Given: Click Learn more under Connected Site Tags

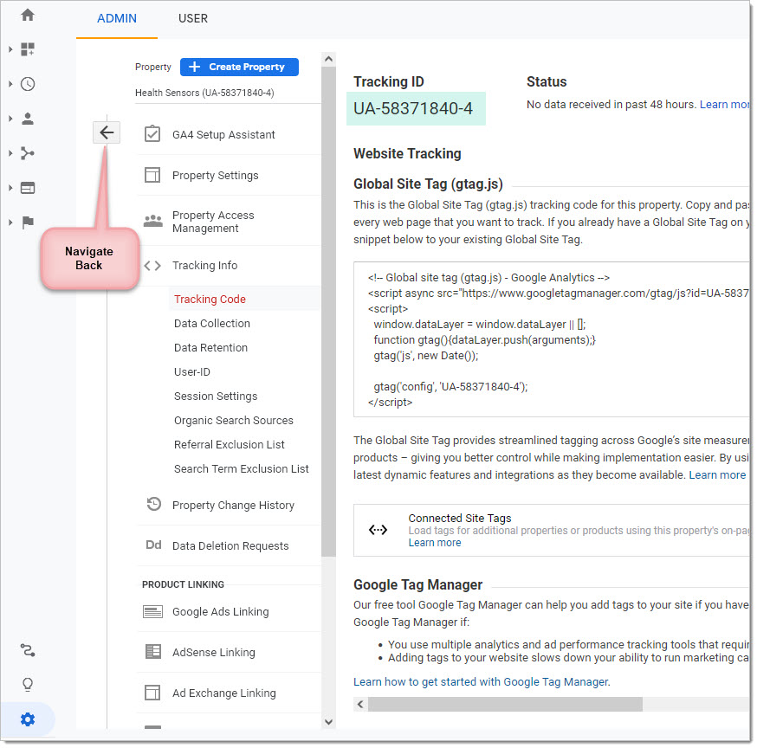Looking at the screenshot, I should [435, 543].
